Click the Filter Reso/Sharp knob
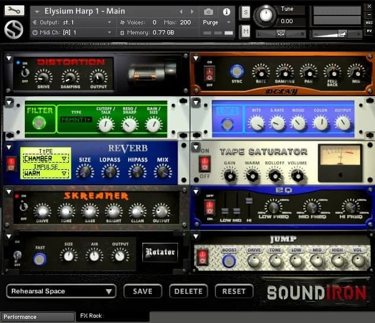This screenshot has width=375, height=323. pyautogui.click(x=129, y=125)
